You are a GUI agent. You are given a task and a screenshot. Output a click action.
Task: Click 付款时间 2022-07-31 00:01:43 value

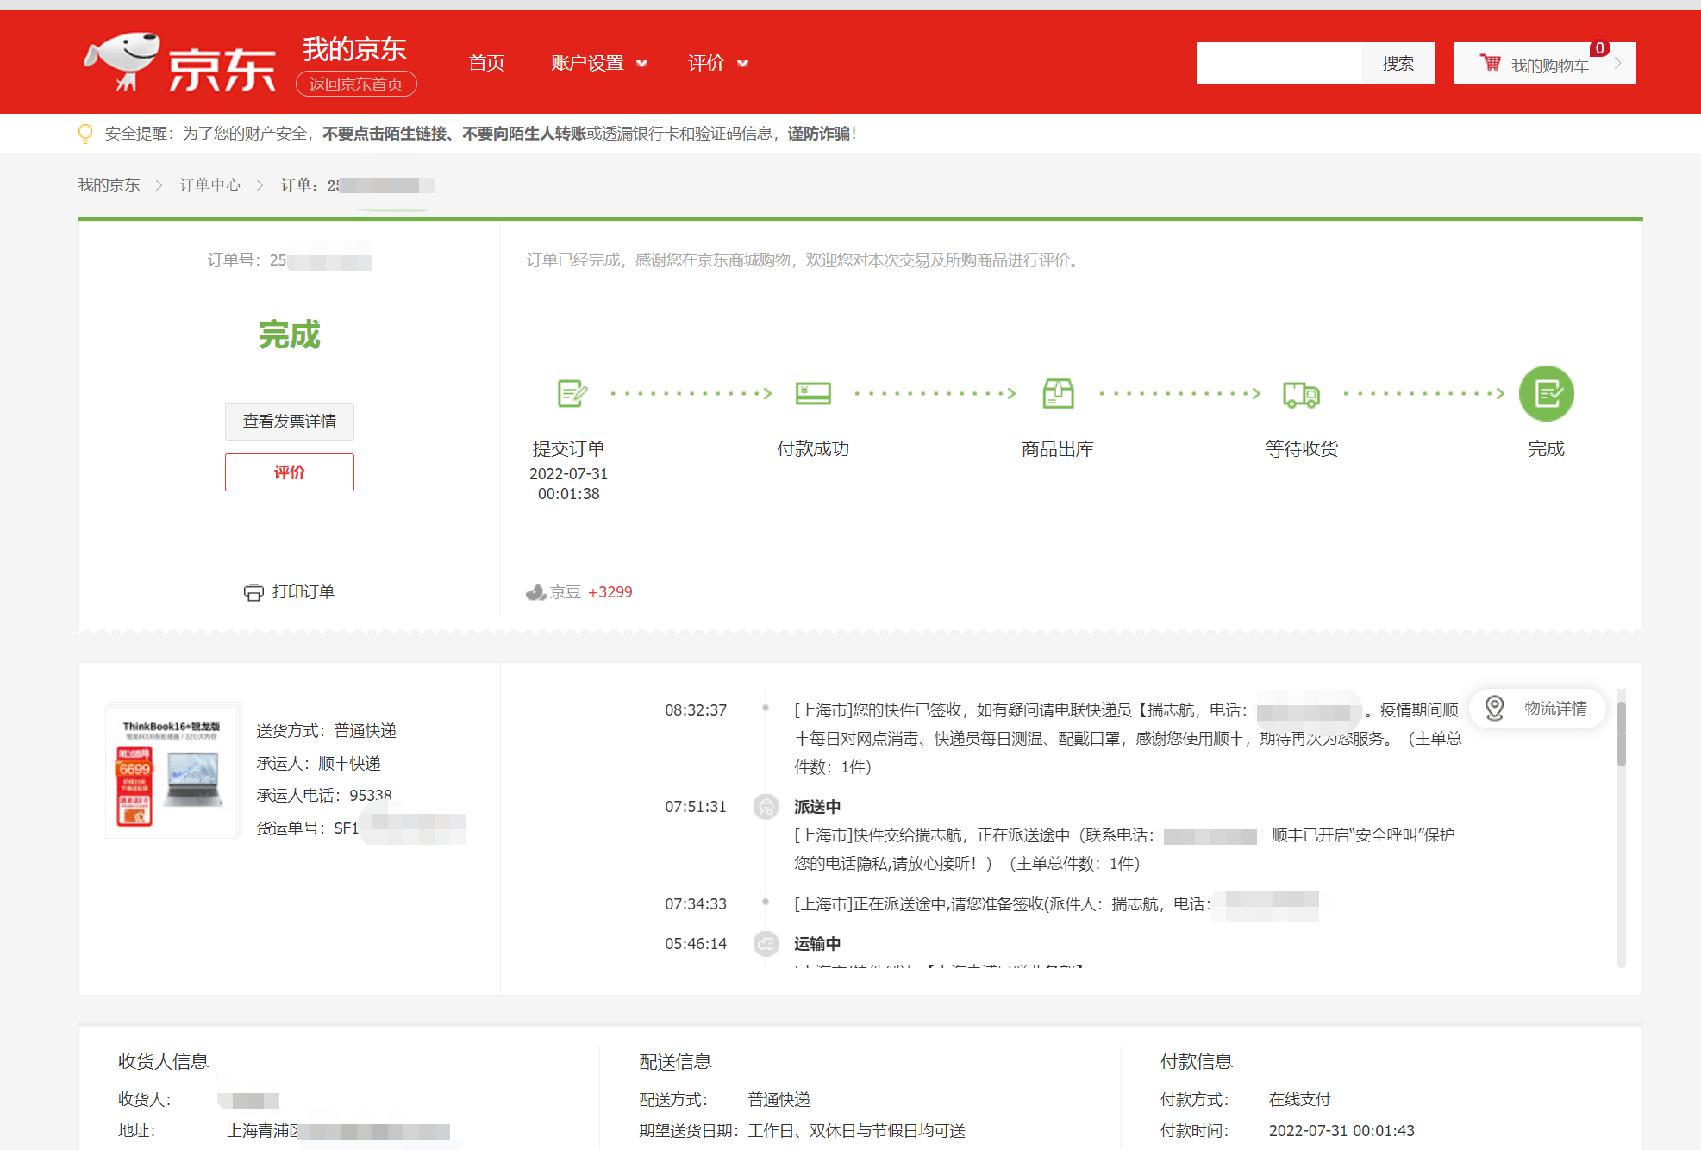point(1341,1131)
